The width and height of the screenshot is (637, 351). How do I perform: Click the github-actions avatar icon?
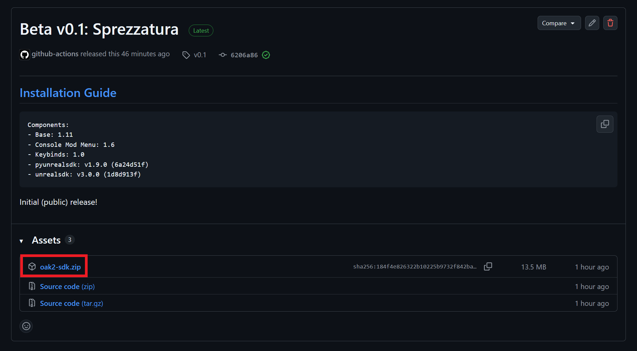tap(24, 54)
